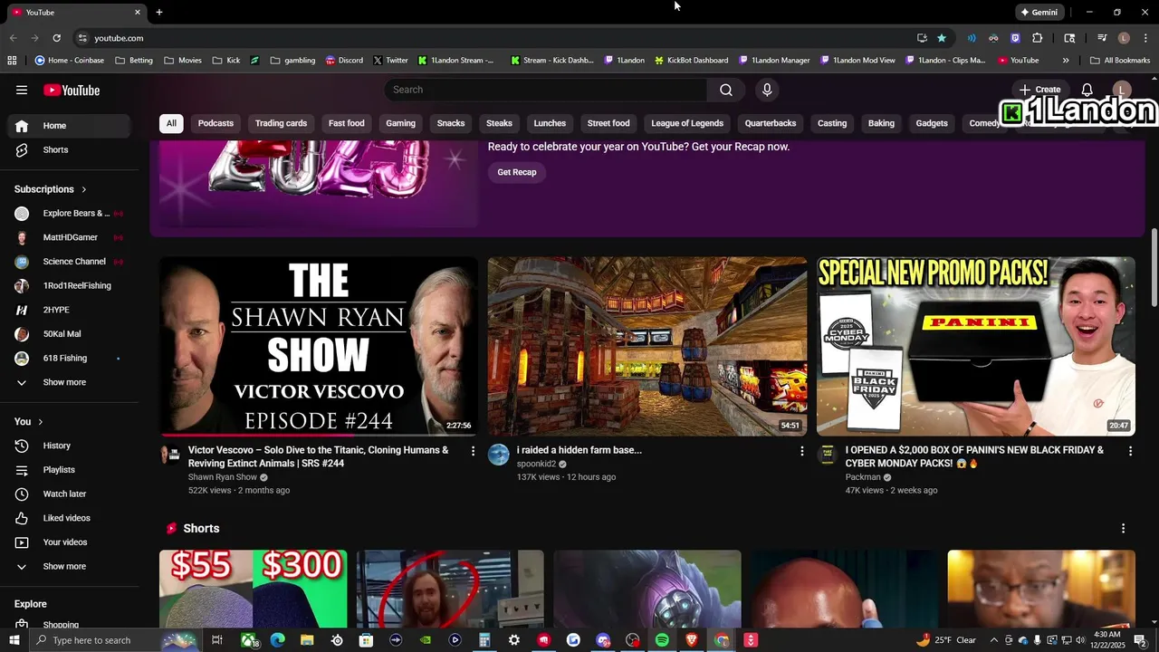
Task: Reload the page in Chrome
Action: pyautogui.click(x=56, y=38)
